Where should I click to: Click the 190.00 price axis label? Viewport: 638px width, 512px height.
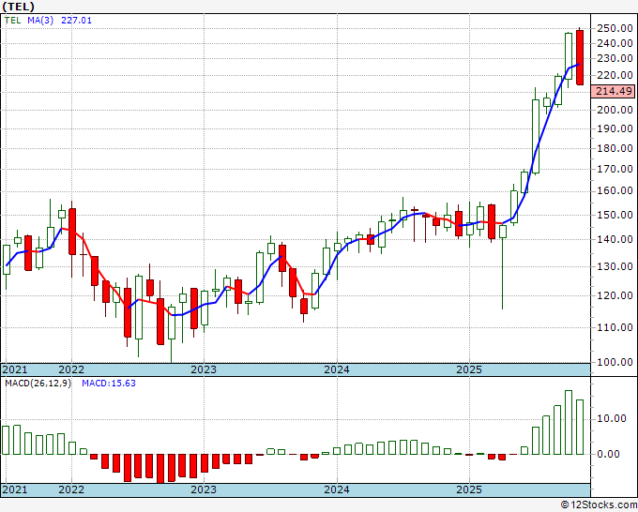pyautogui.click(x=615, y=128)
